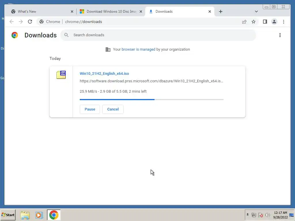295x221 pixels.
Task: Minimize the Chrome window
Action: click(266, 7)
